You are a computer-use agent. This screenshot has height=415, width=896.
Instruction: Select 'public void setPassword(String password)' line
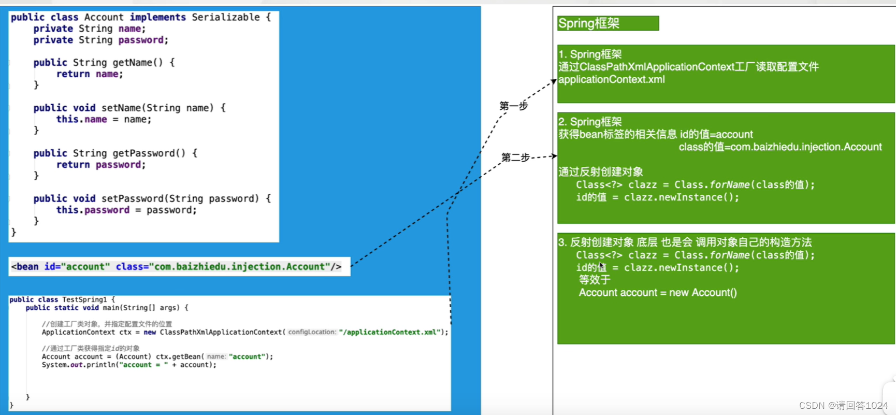152,198
